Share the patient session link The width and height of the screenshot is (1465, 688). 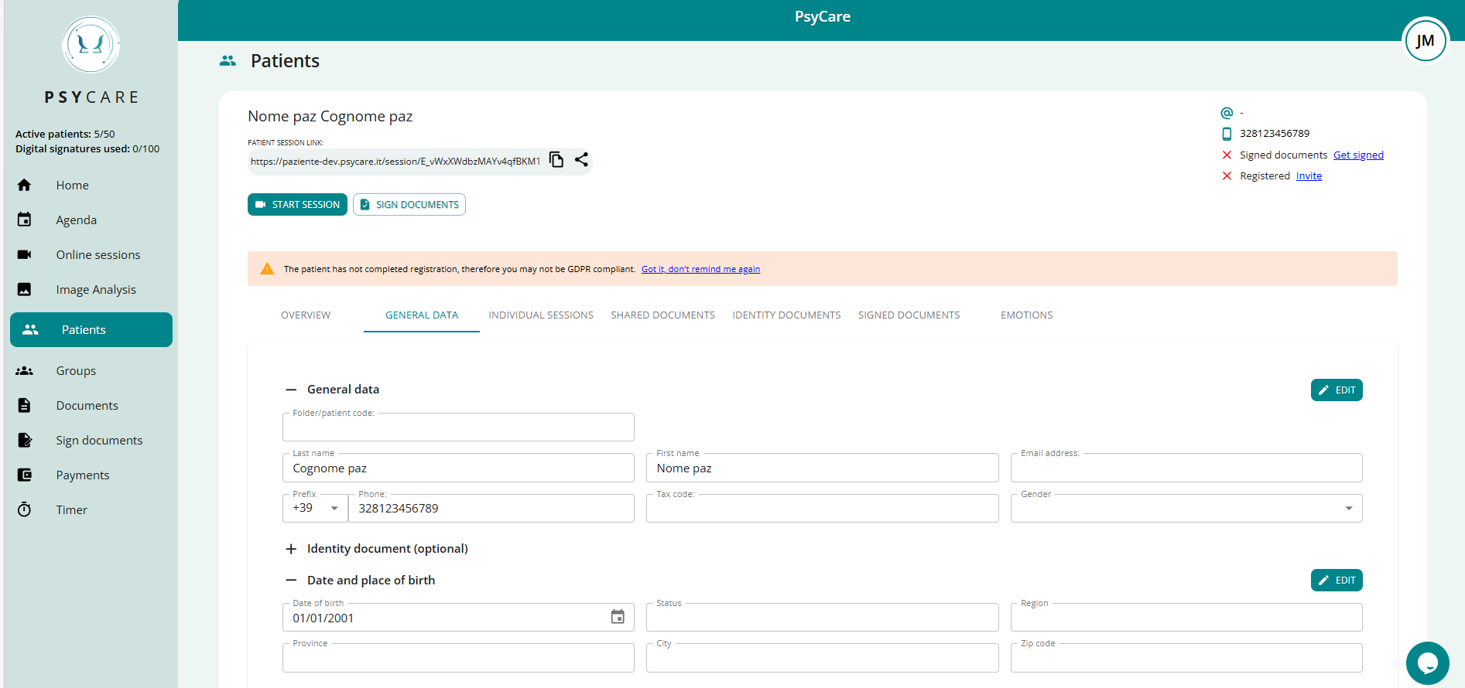(581, 159)
